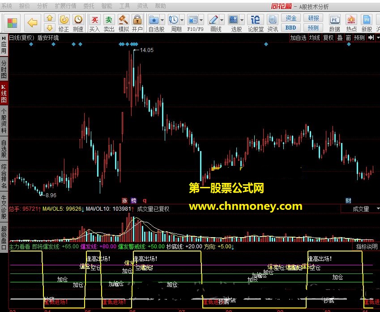The width and height of the screenshot is (380, 312).
Task: Click the colorful home grid icon
Action: click(x=12, y=23)
